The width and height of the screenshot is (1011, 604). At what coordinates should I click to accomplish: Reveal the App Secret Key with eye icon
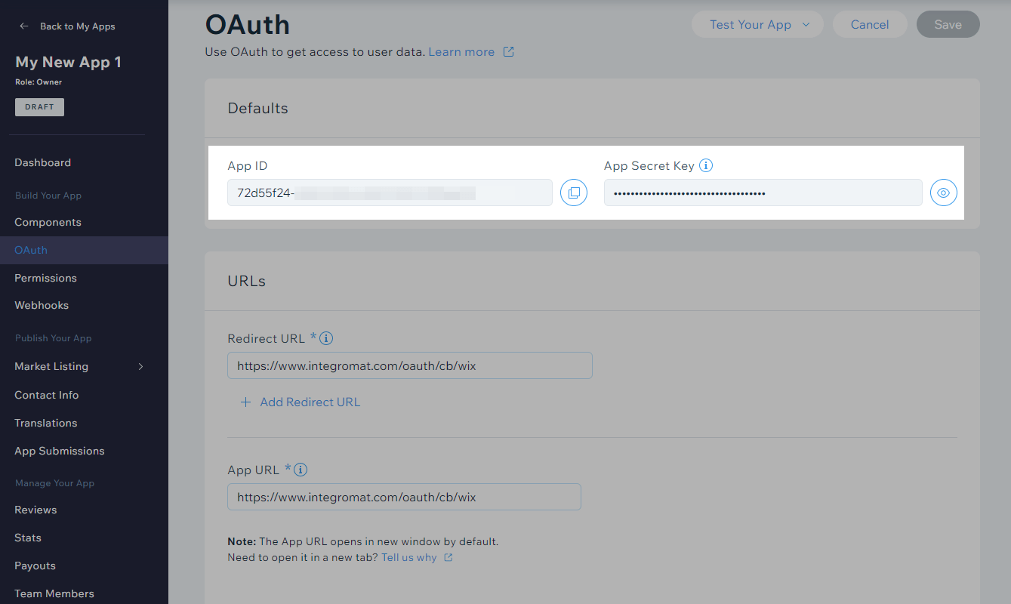click(943, 193)
